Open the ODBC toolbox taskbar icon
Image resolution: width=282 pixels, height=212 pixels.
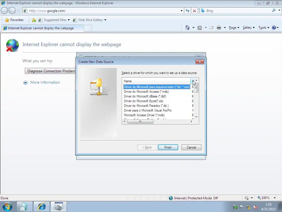(59, 206)
